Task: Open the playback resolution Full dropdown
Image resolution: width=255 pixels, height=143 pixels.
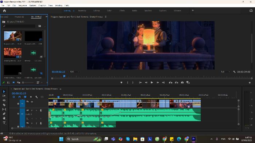Action: 225,72
